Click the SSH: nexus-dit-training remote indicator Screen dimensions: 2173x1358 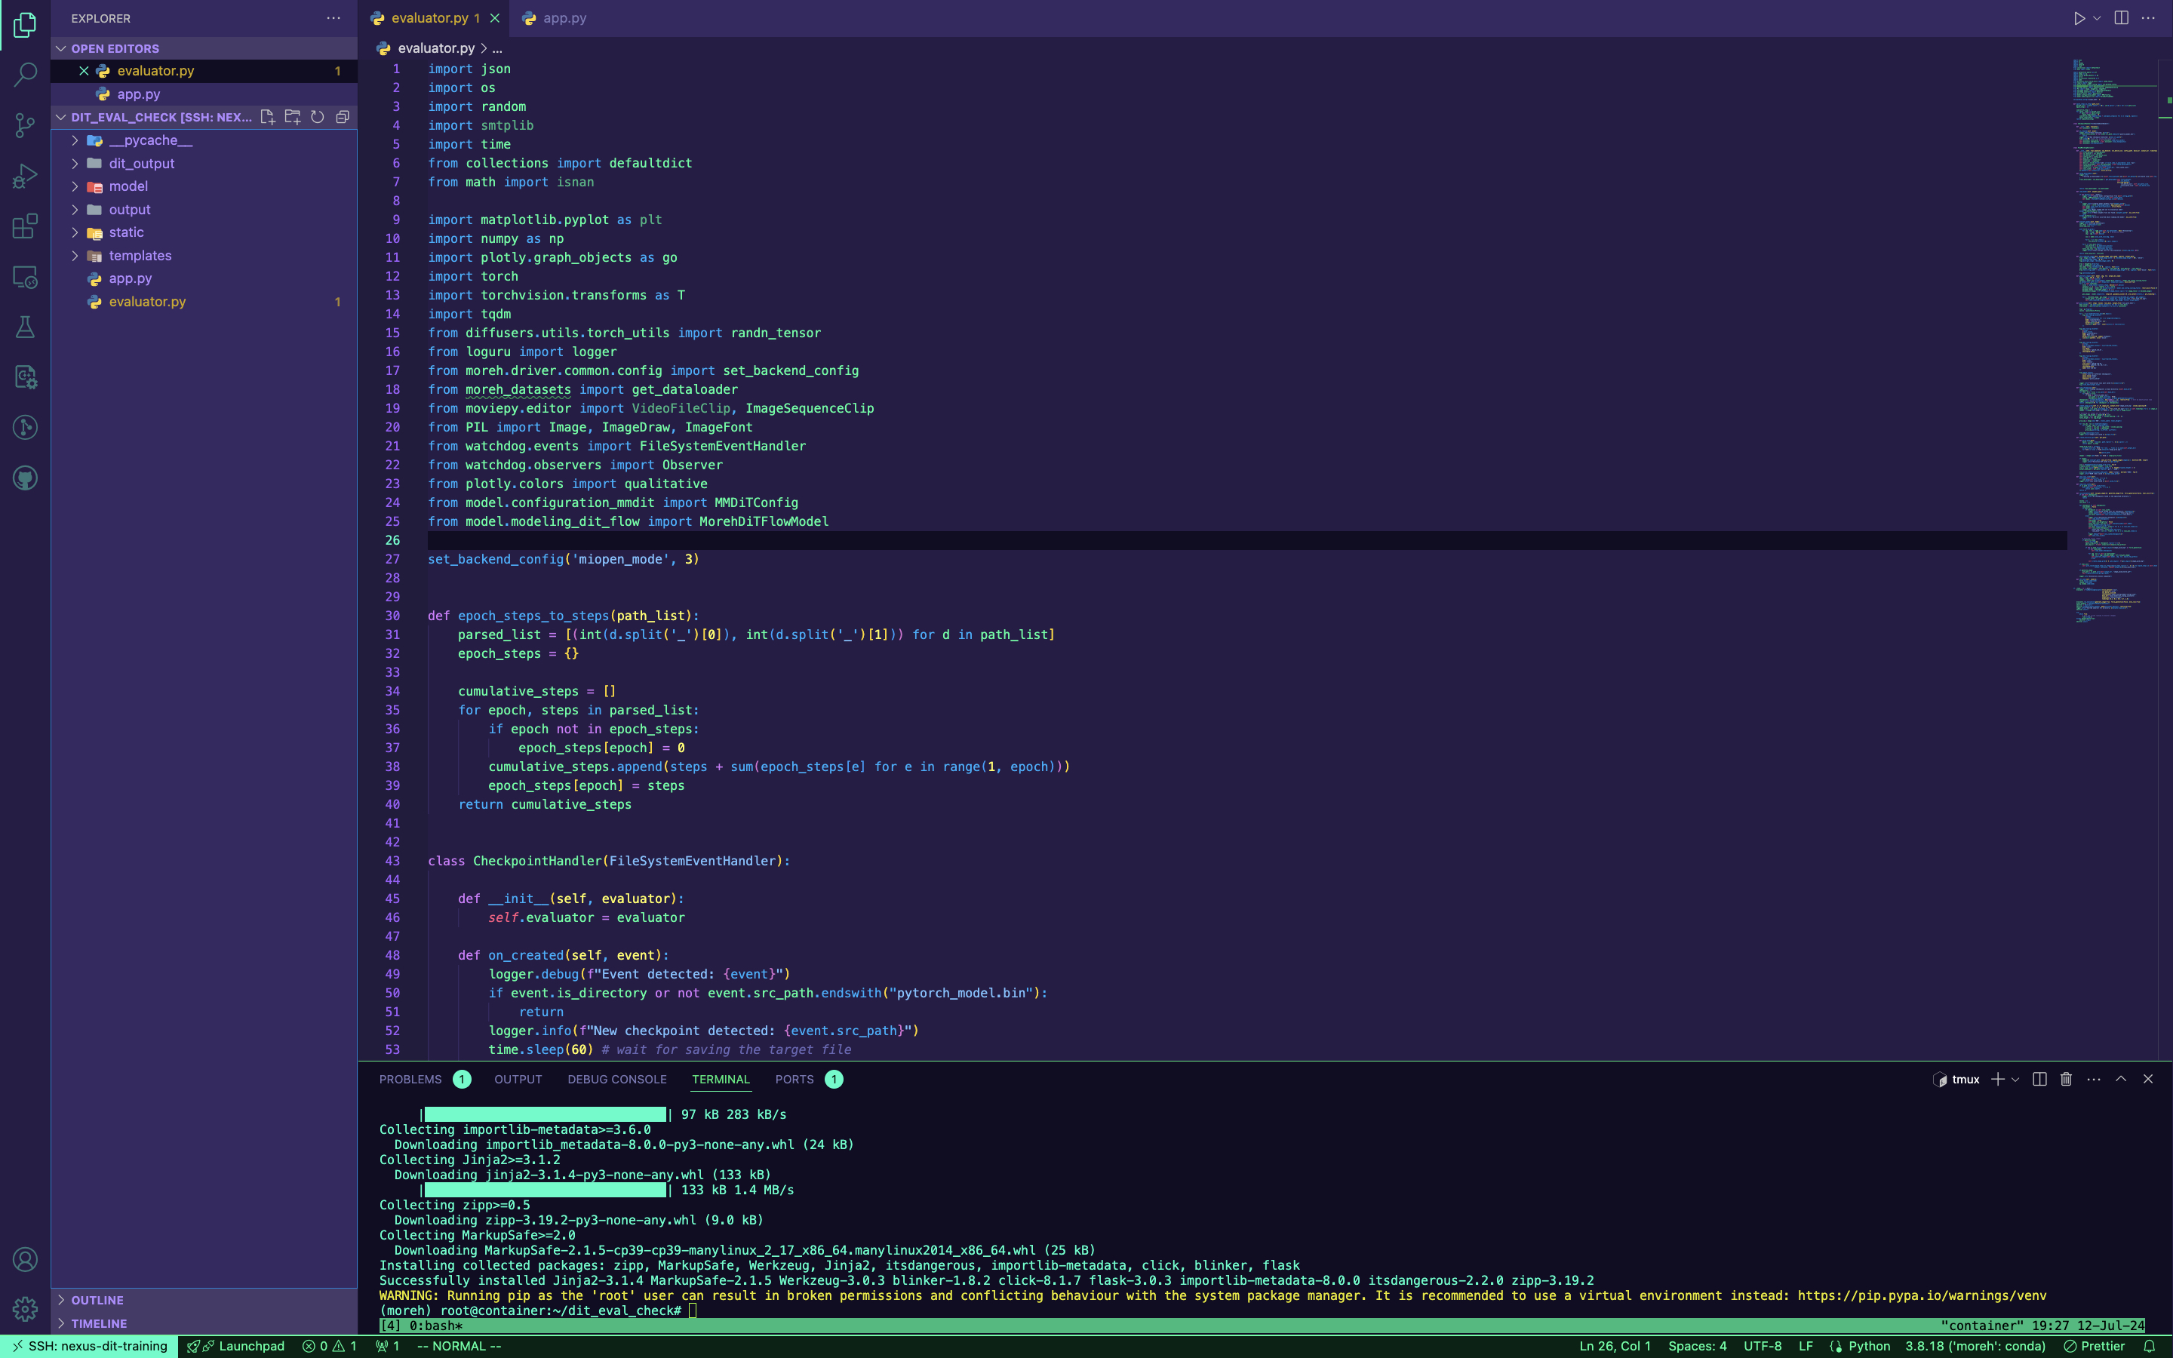click(x=90, y=1345)
